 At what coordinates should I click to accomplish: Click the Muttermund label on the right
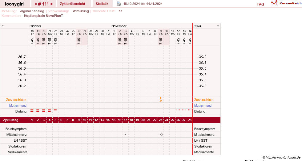[x=203, y=105]
